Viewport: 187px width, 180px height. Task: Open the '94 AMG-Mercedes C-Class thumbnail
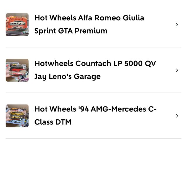coord(17,116)
